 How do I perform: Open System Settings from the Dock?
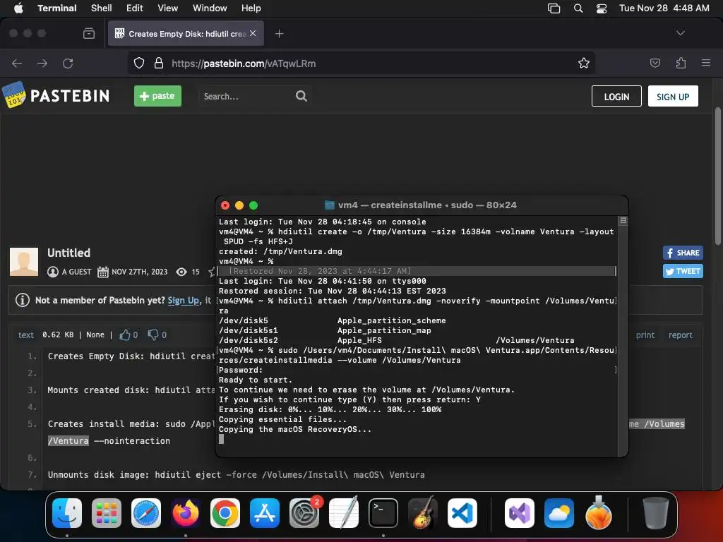(304, 512)
